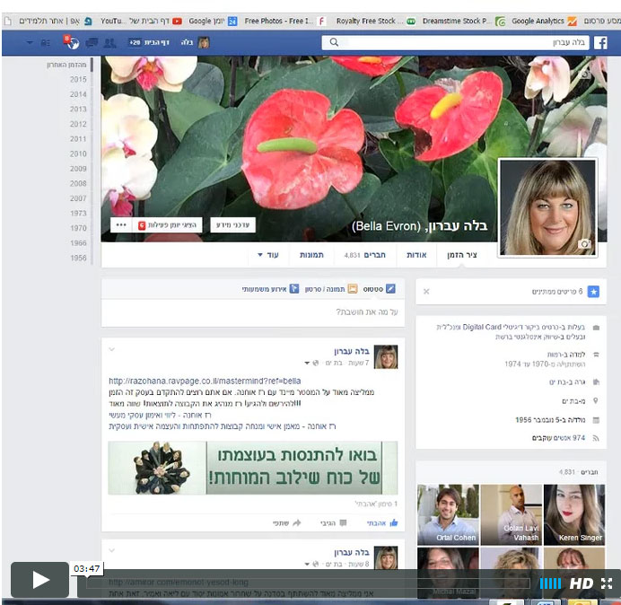Click the work briefcase icon in intro

coord(596,328)
